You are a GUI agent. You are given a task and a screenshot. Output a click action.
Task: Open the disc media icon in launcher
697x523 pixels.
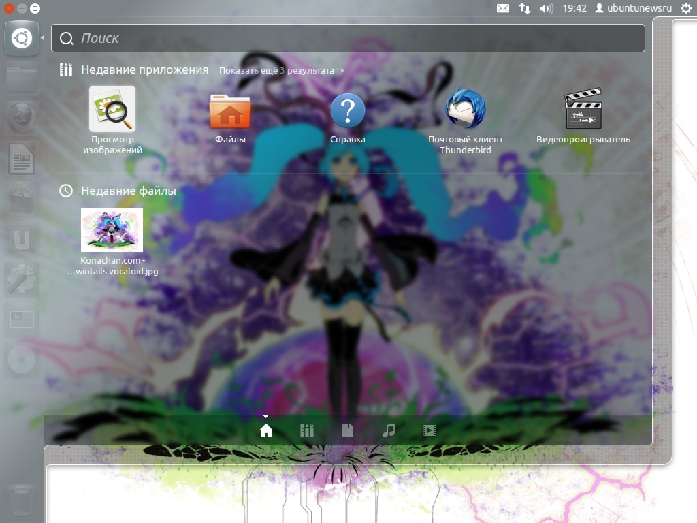(21, 358)
